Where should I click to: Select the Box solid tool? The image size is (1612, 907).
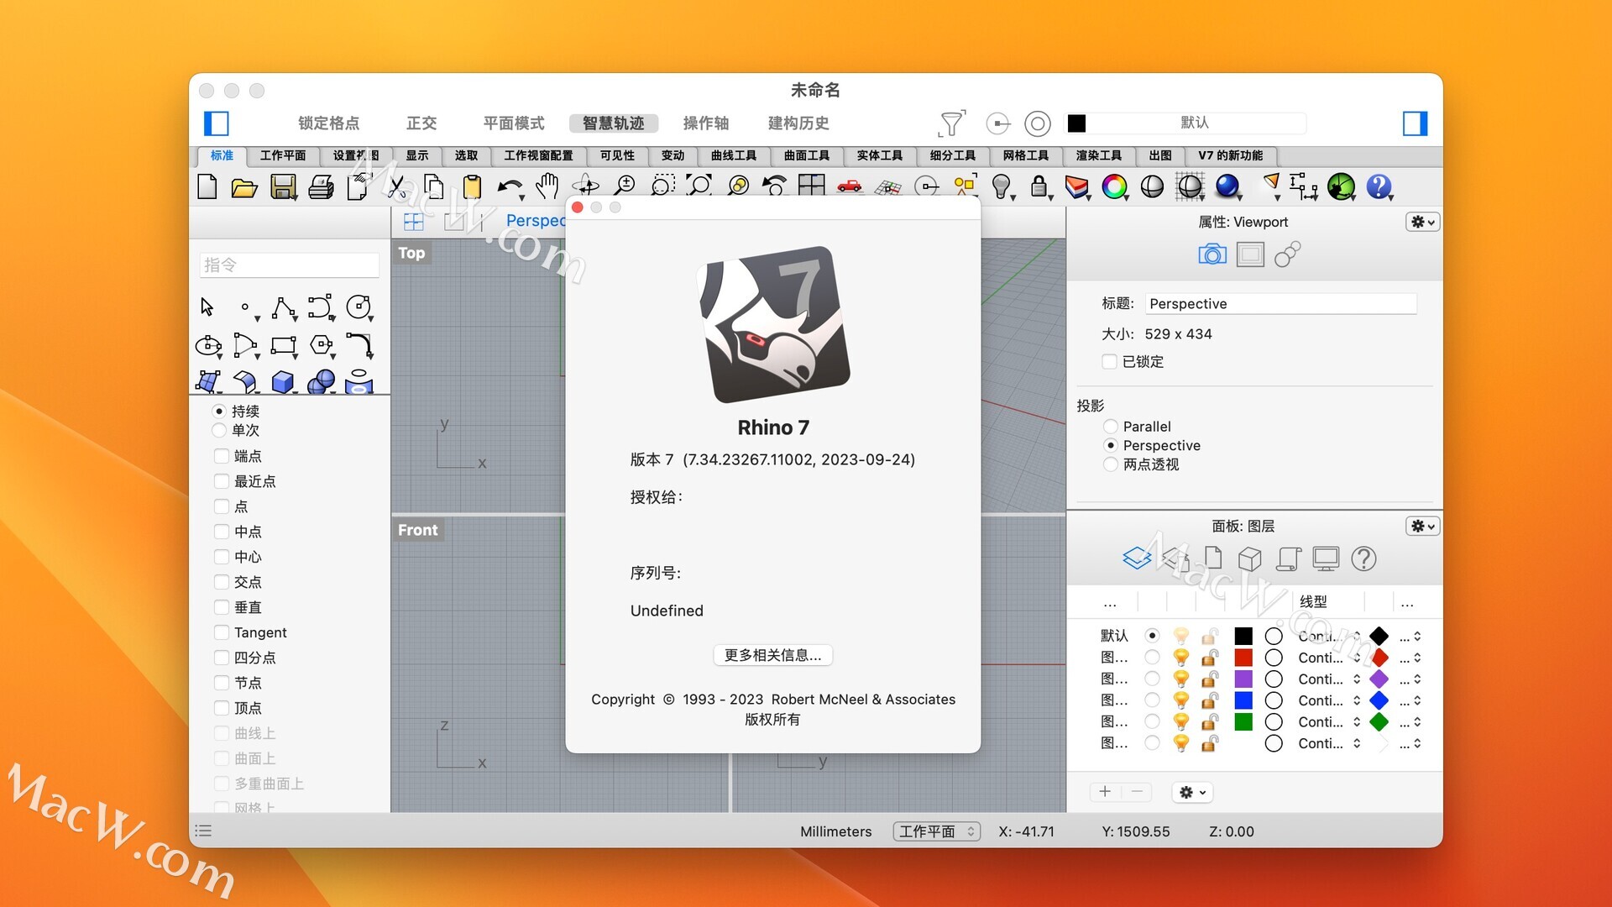283,382
